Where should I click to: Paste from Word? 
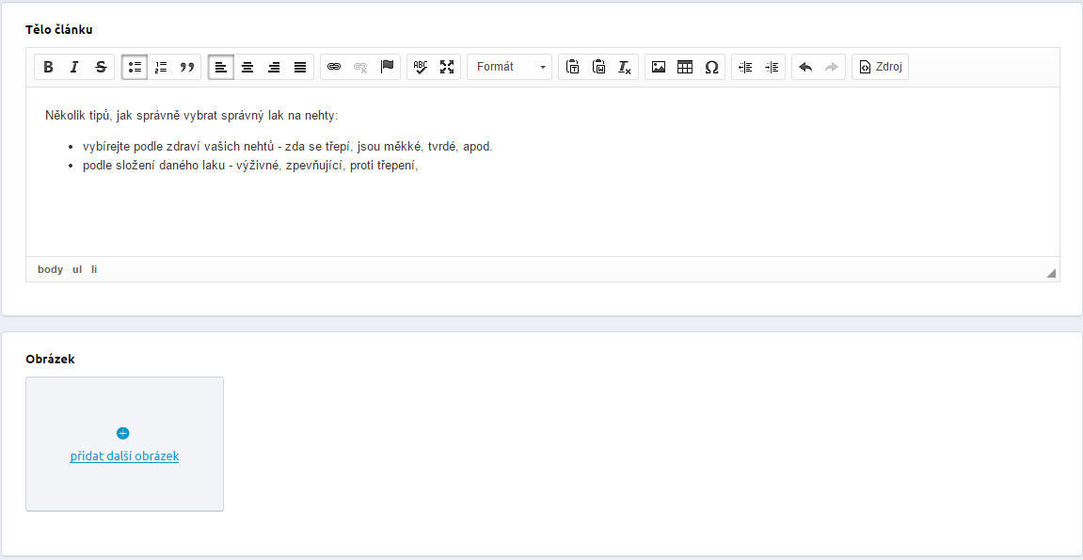598,67
